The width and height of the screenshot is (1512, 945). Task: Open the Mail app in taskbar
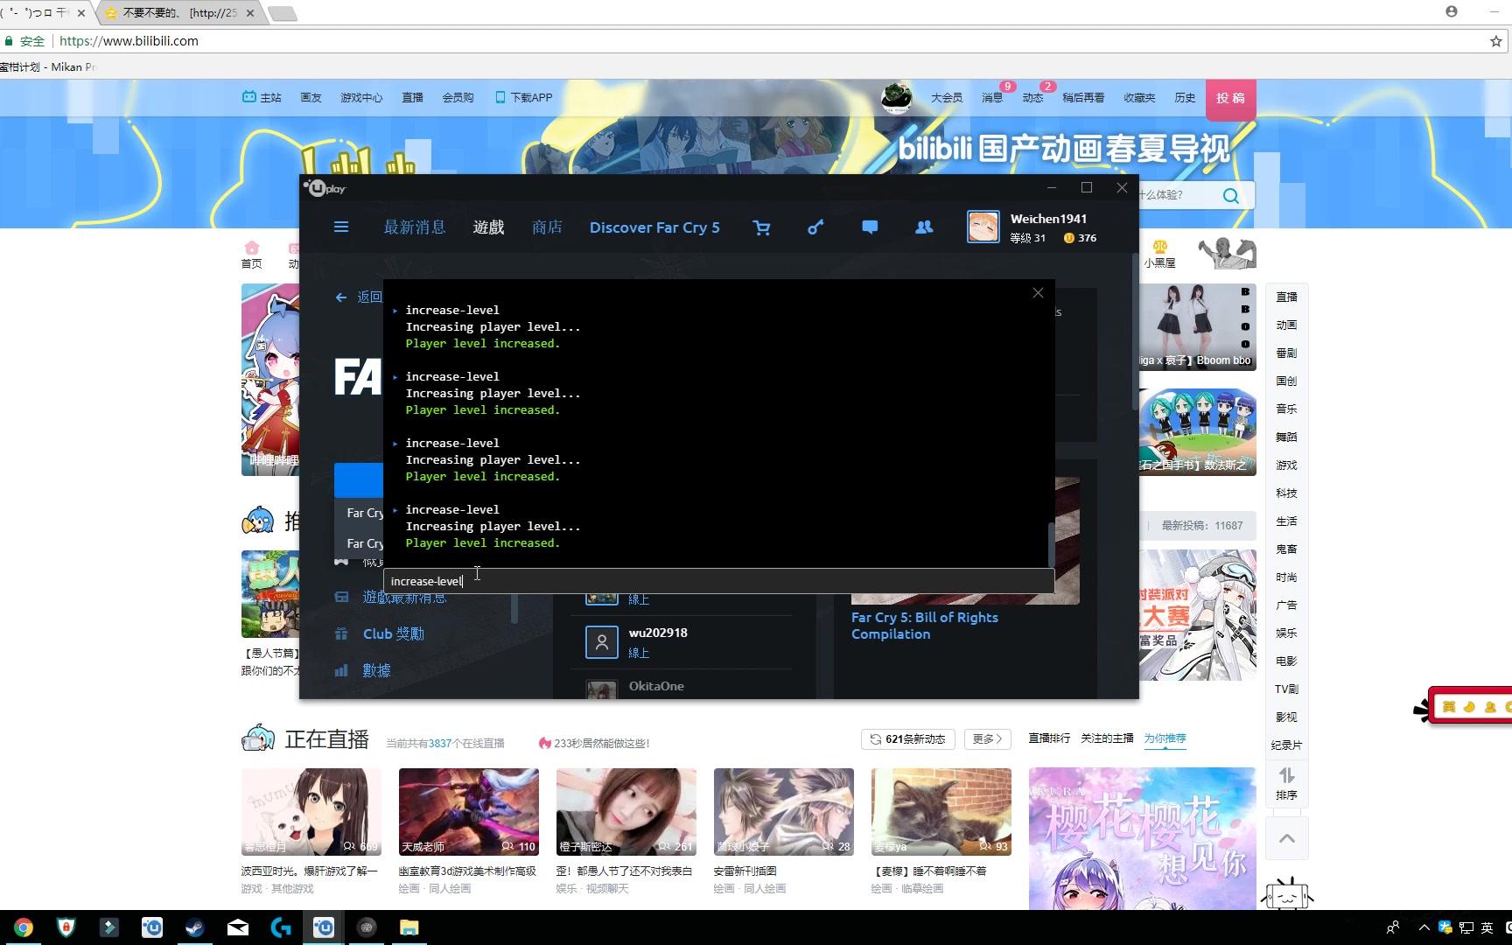(237, 927)
